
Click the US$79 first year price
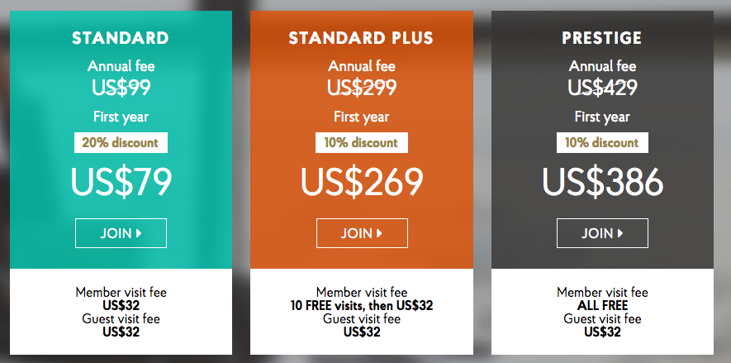pyautogui.click(x=121, y=182)
